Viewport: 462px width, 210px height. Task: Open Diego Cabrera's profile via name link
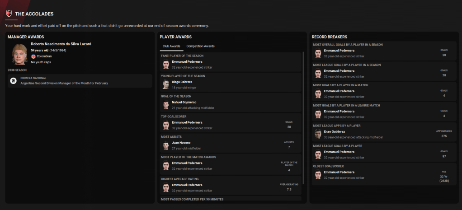(182, 82)
